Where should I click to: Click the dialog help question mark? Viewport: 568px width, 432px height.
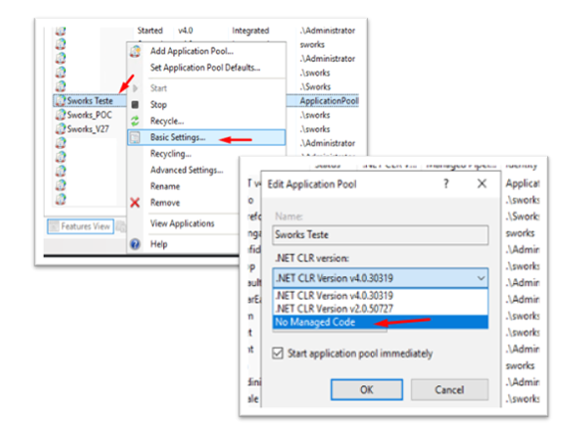coord(446,184)
